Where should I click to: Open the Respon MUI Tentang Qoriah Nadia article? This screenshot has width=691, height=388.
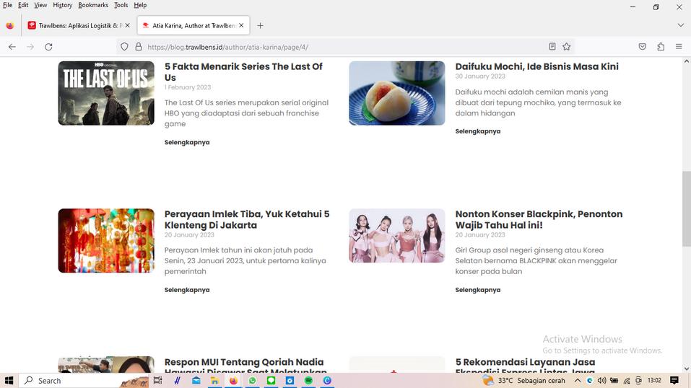pyautogui.click(x=245, y=365)
